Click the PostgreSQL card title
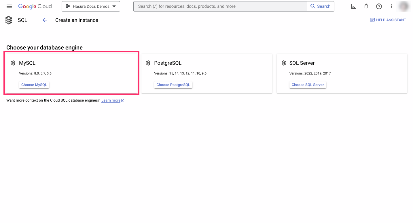This screenshot has width=413, height=223. point(168,63)
